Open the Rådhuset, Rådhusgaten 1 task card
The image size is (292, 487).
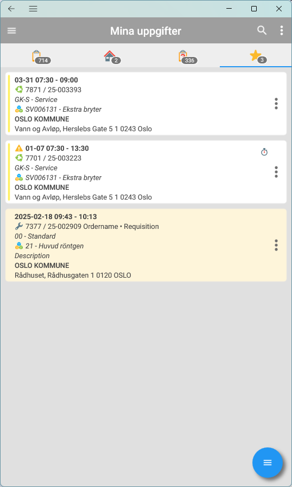(146, 245)
